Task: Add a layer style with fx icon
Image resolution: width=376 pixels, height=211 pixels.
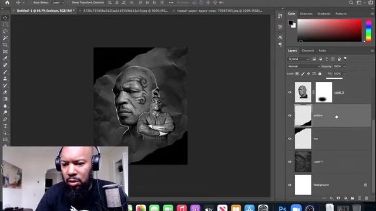Action: [331, 198]
